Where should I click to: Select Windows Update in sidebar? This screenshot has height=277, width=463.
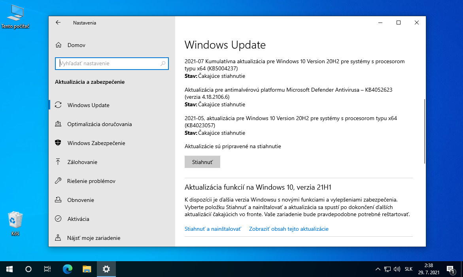point(88,105)
